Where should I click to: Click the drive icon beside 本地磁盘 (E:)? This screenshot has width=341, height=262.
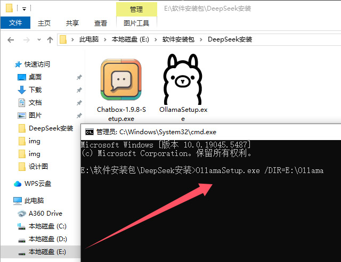pyautogui.click(x=22, y=253)
